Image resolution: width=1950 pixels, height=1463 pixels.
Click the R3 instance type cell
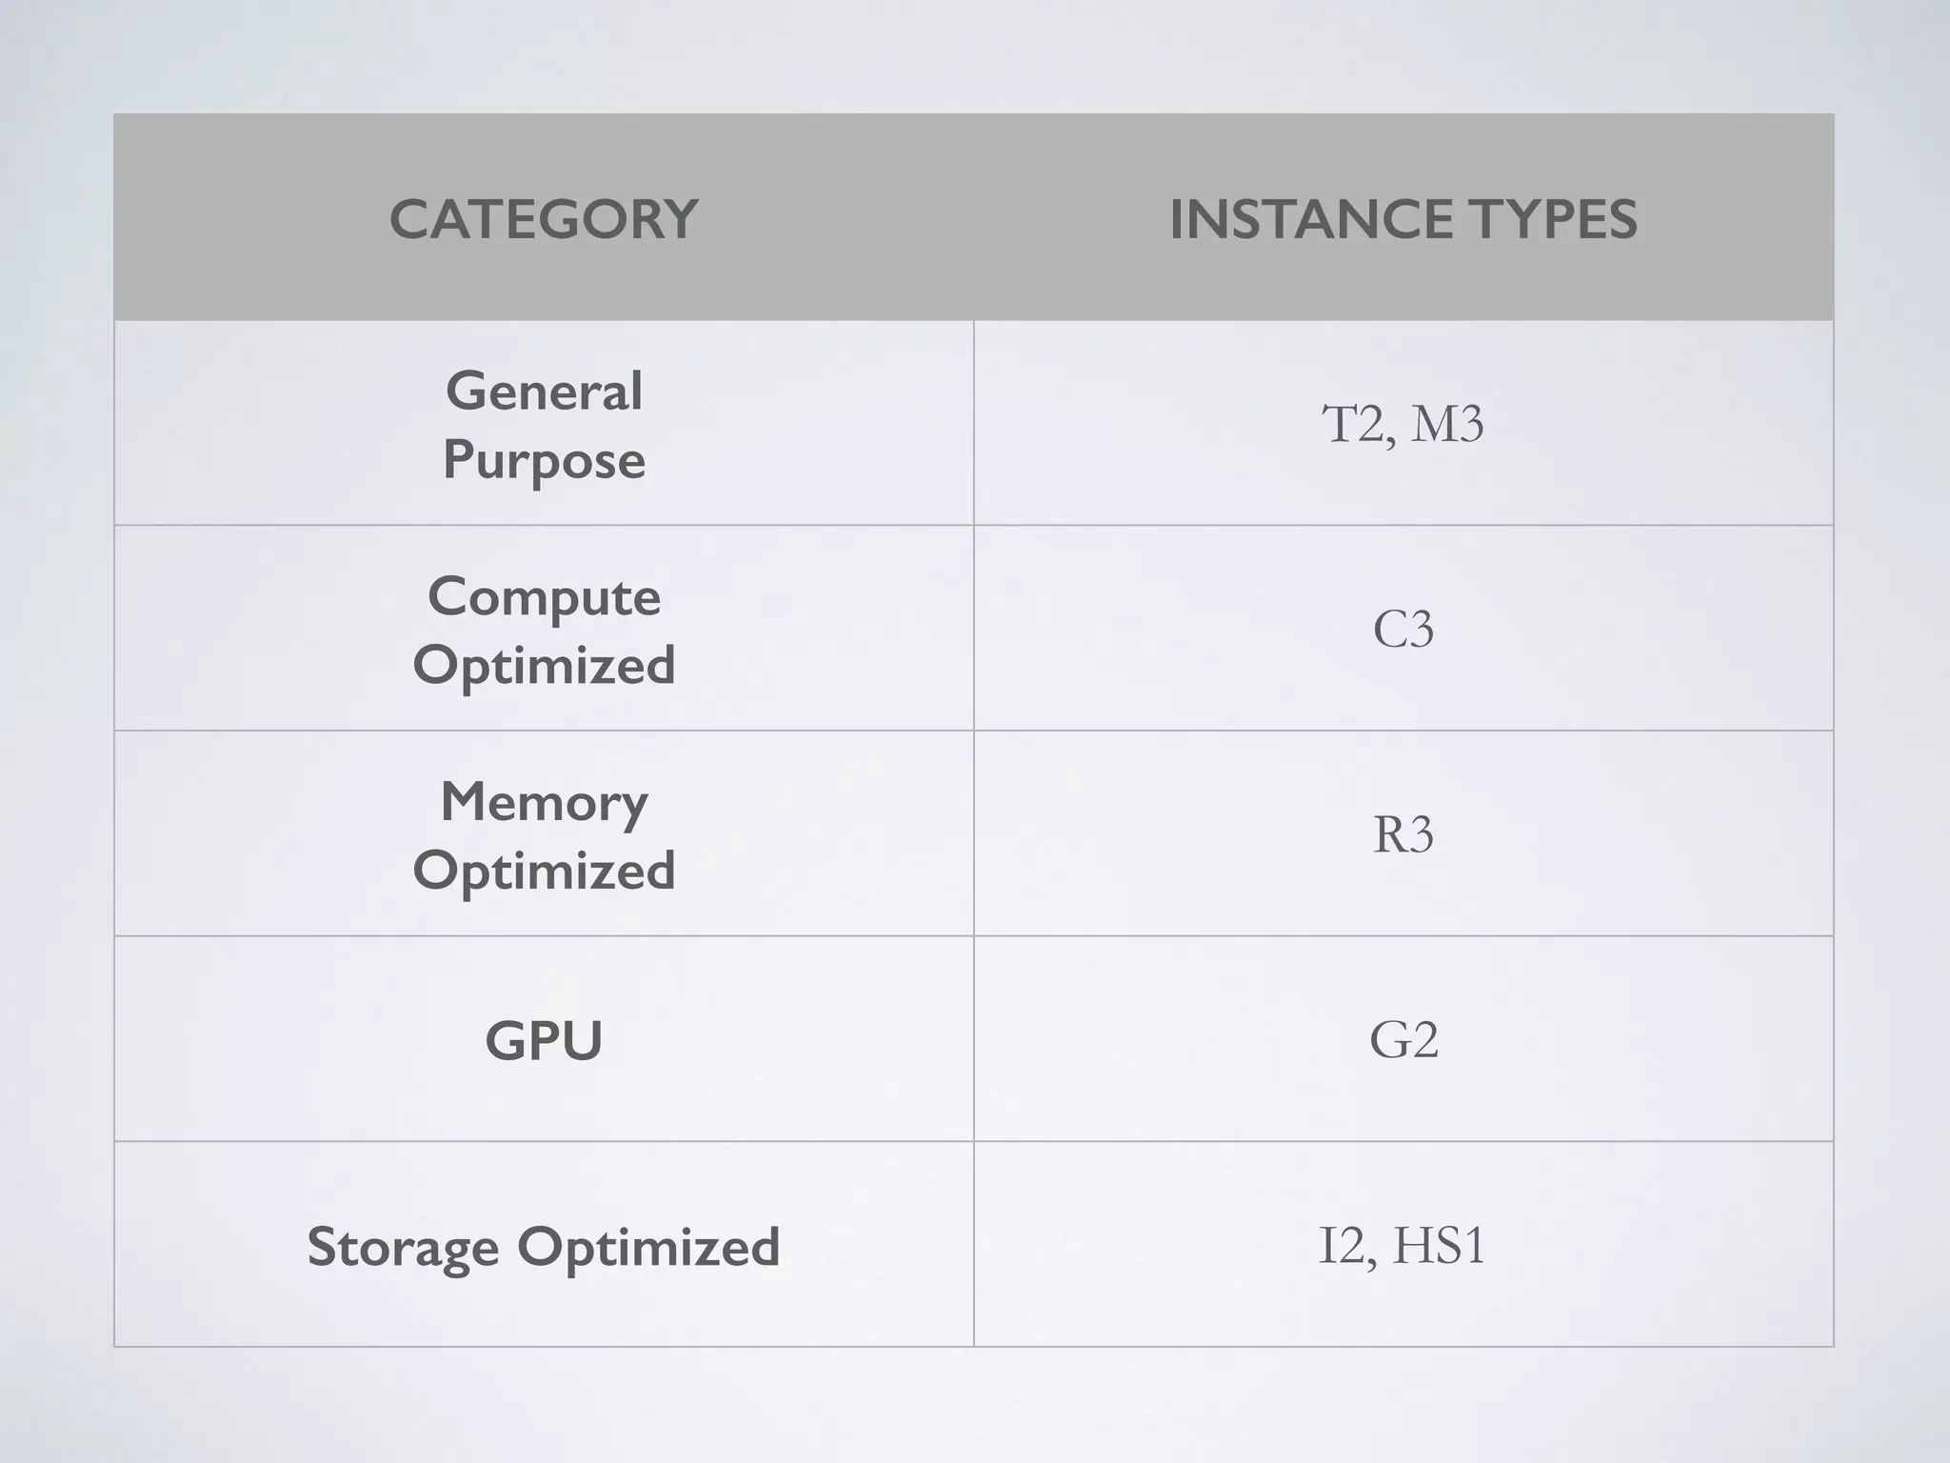click(1403, 834)
